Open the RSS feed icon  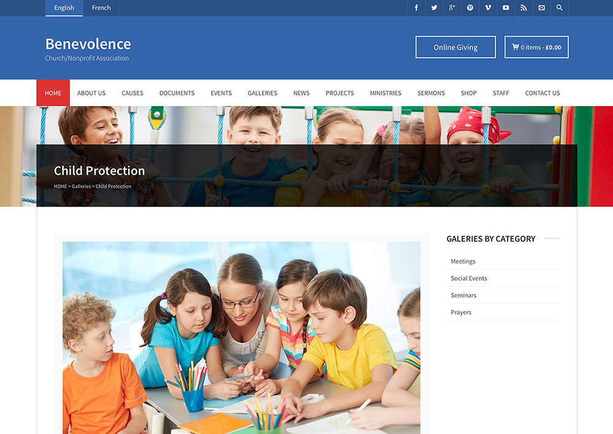tap(524, 8)
